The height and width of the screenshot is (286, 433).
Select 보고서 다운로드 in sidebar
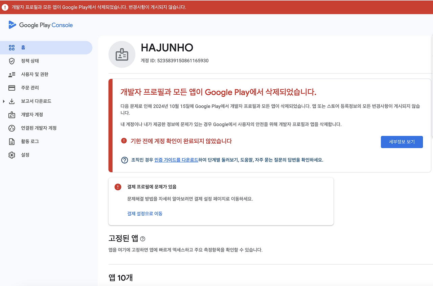[46, 101]
